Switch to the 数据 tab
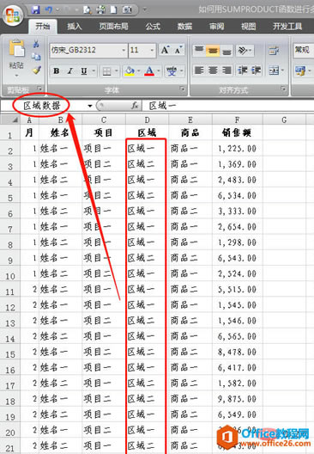 (184, 27)
